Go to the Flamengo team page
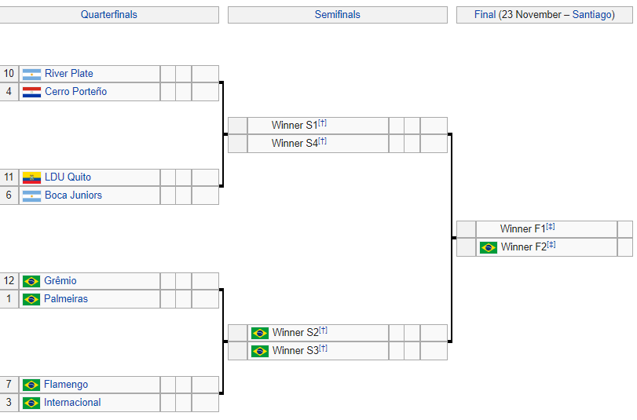 point(66,385)
